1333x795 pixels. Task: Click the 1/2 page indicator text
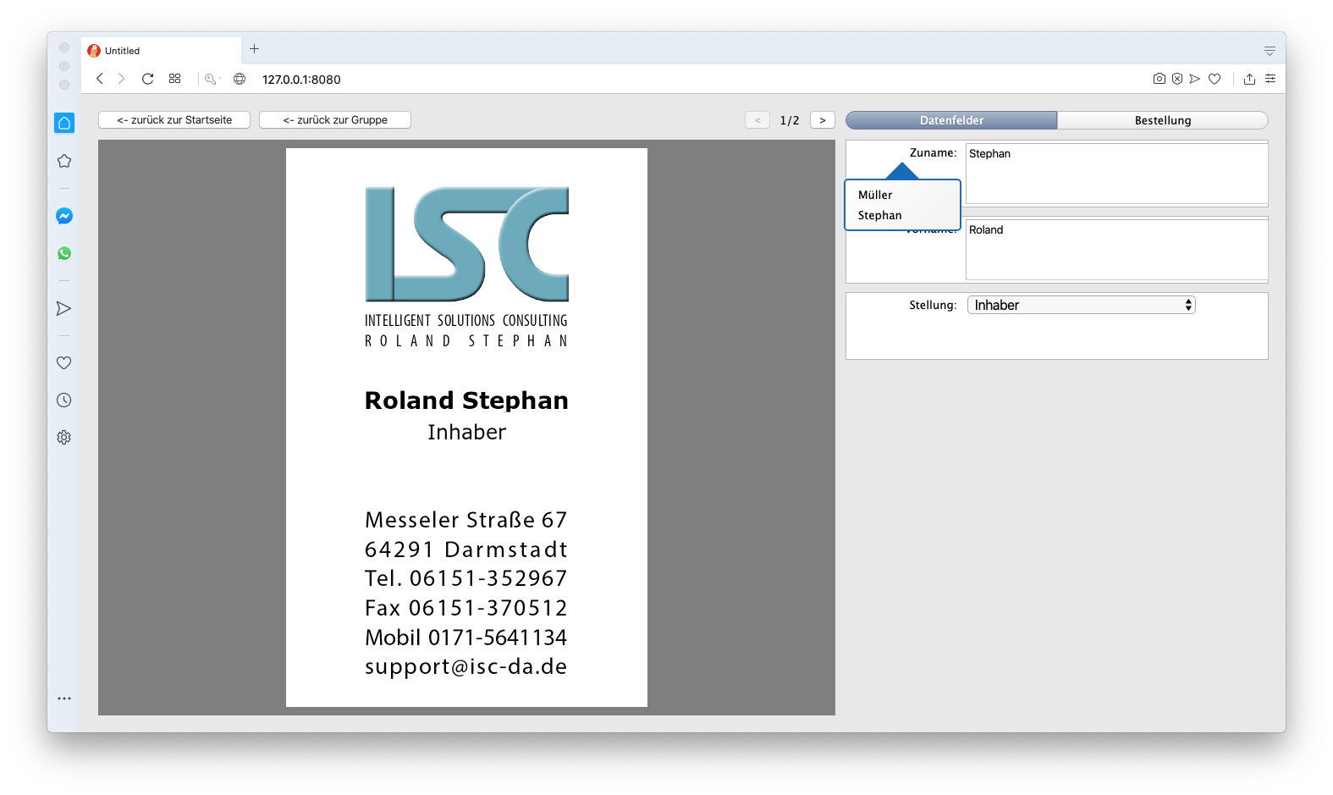790,120
